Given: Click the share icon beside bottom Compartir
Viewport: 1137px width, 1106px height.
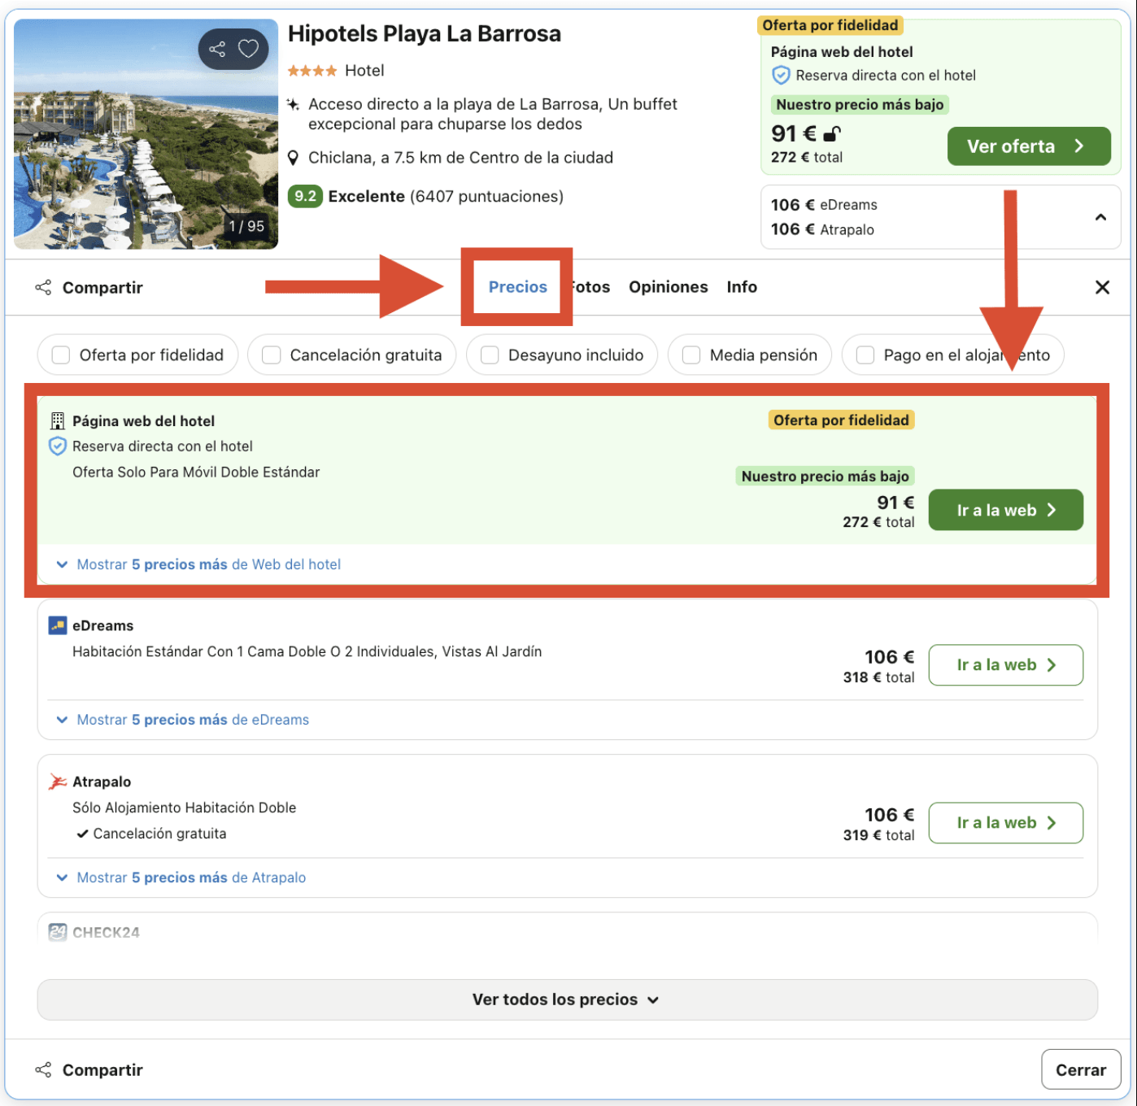Looking at the screenshot, I should [x=43, y=1069].
